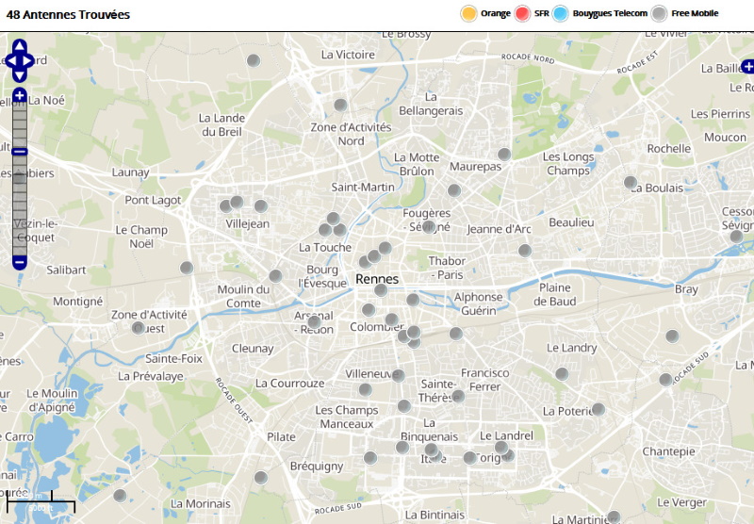Click the antenna marker near La Poterie
This screenshot has width=754, height=524.
pyautogui.click(x=598, y=409)
